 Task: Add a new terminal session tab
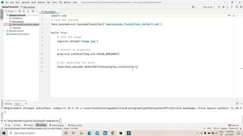pos(26,104)
